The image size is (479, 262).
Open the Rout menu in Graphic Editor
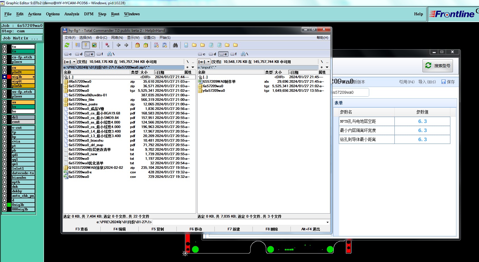(115, 14)
